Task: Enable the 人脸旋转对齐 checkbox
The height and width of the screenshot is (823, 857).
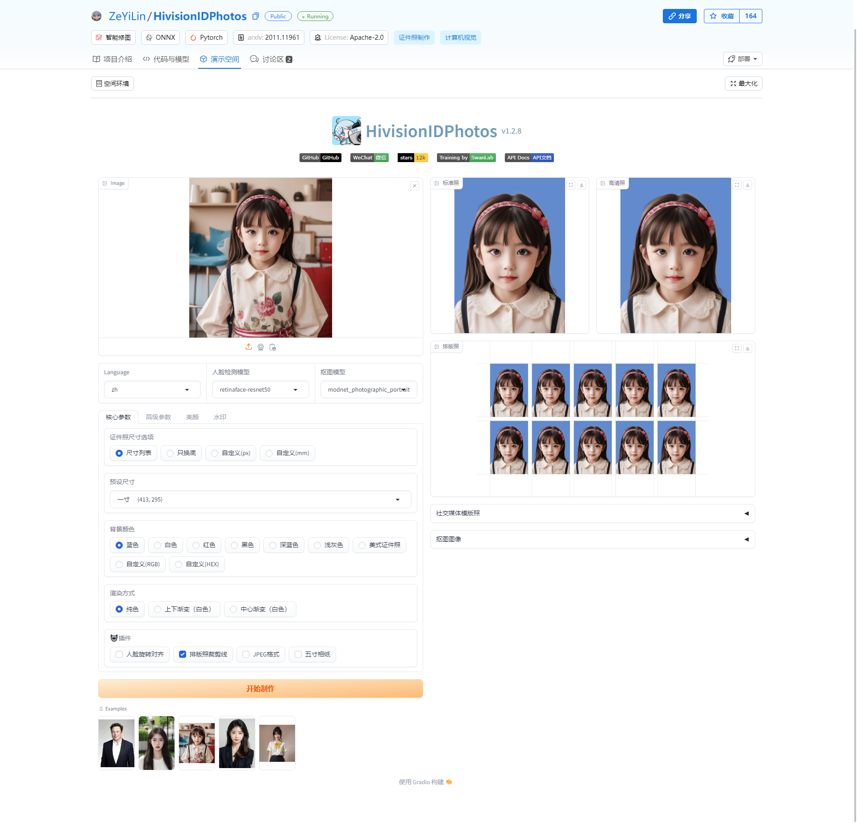Action: tap(119, 654)
